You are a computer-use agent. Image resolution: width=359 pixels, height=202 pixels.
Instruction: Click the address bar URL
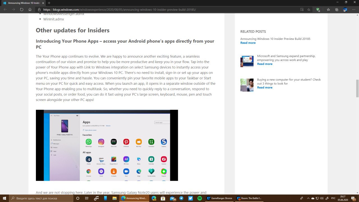point(119,10)
